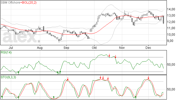Select the 11,00 price axis label
Screen dimensions: 179x100
click(x=171, y=28)
